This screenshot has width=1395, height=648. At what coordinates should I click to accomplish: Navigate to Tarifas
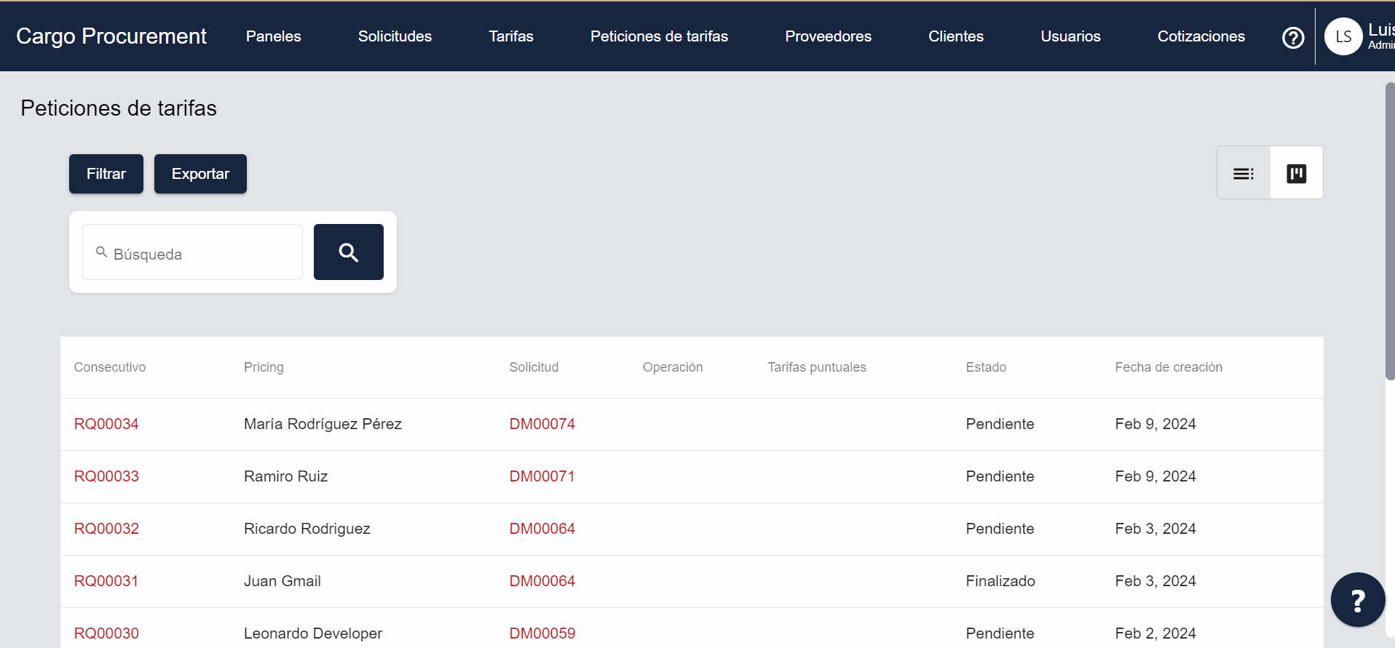[x=510, y=36]
